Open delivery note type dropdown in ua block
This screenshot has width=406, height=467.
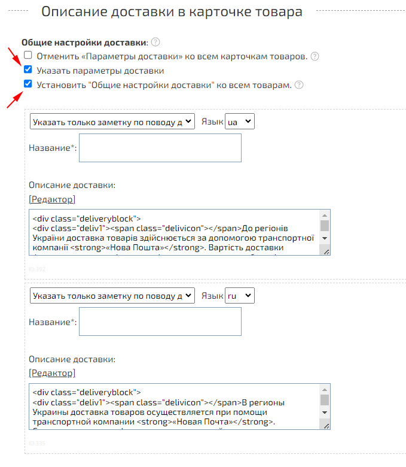(112, 122)
